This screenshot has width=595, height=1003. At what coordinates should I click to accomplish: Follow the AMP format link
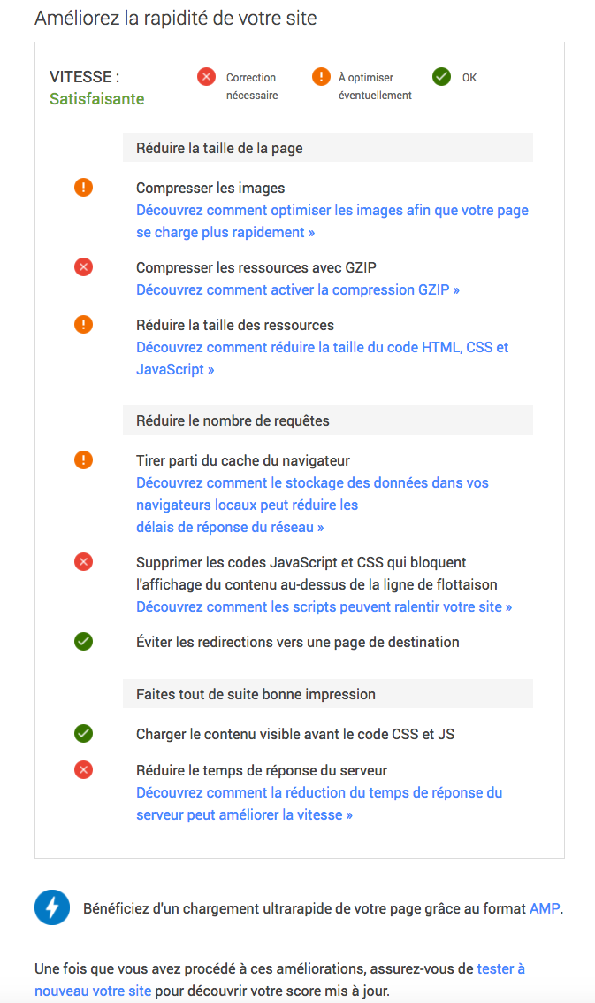coord(544,909)
